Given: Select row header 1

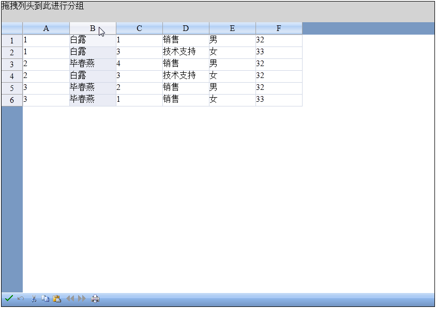Looking at the screenshot, I should (12, 41).
